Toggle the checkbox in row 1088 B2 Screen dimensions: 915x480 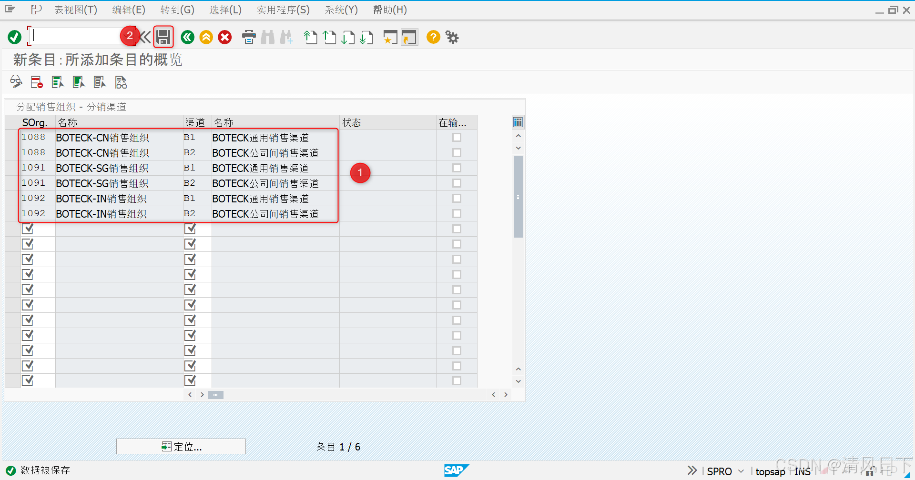coord(457,153)
